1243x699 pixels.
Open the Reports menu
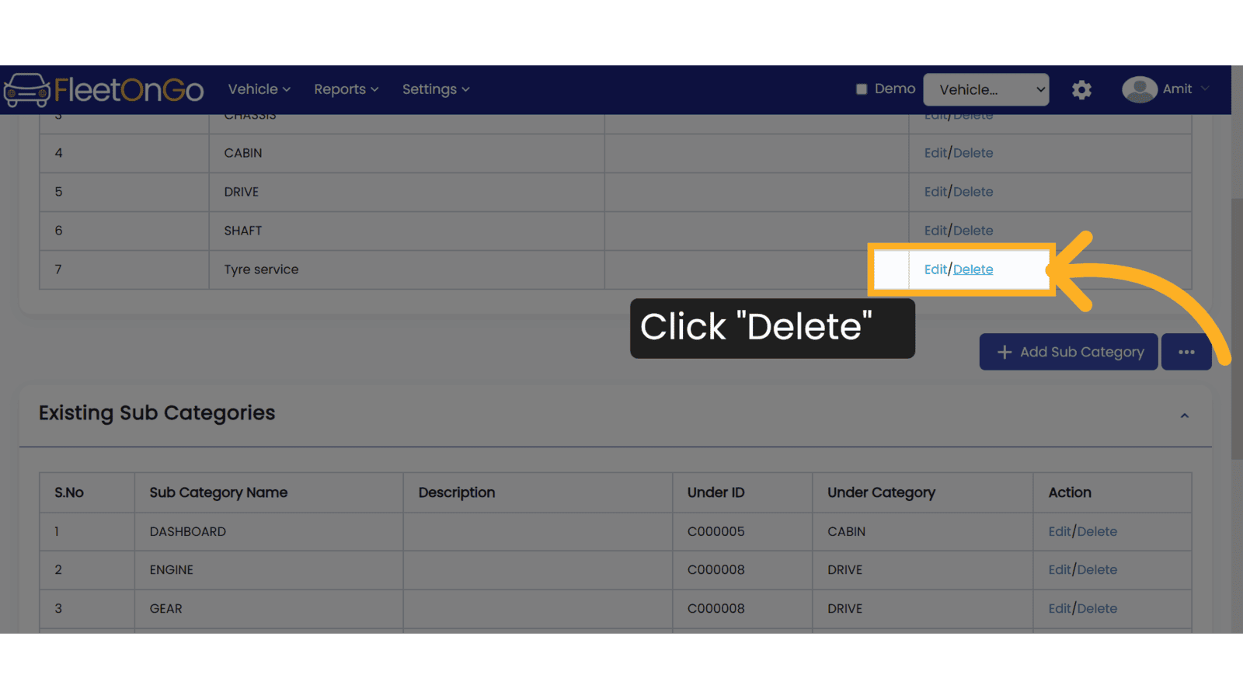pos(346,89)
